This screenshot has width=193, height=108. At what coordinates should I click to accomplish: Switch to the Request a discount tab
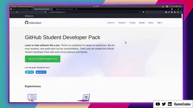point(64,9)
